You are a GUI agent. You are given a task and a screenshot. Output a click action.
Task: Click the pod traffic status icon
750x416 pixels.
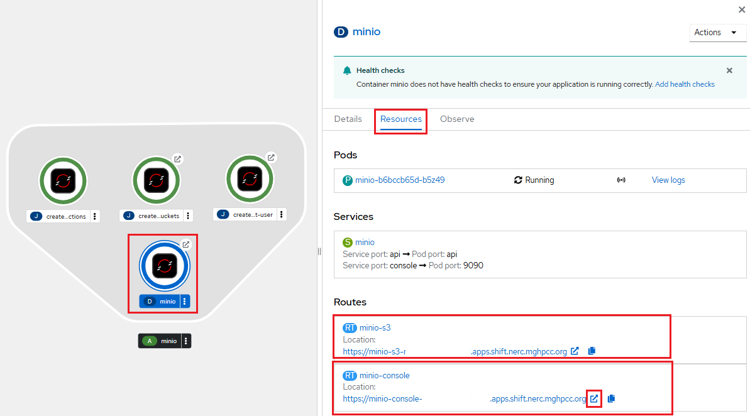pos(621,180)
